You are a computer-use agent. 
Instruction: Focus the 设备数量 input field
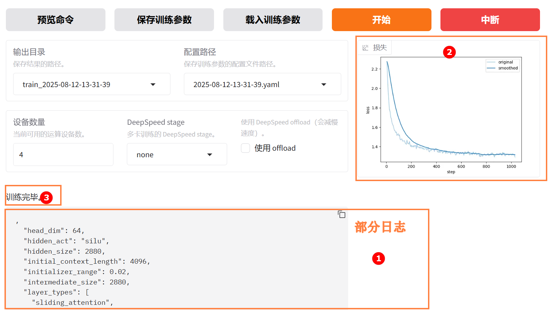coord(63,155)
